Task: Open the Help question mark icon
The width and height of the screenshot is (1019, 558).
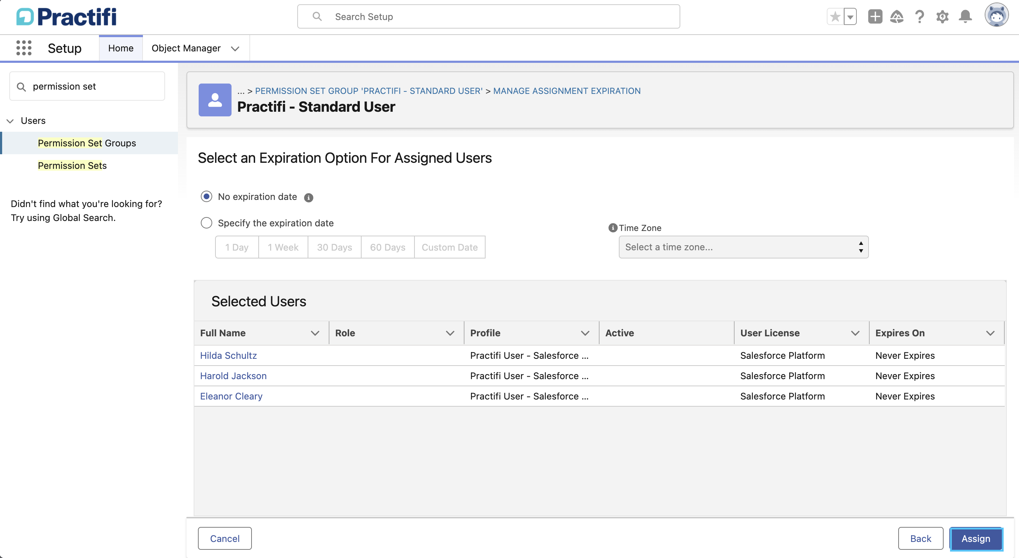Action: click(x=920, y=16)
